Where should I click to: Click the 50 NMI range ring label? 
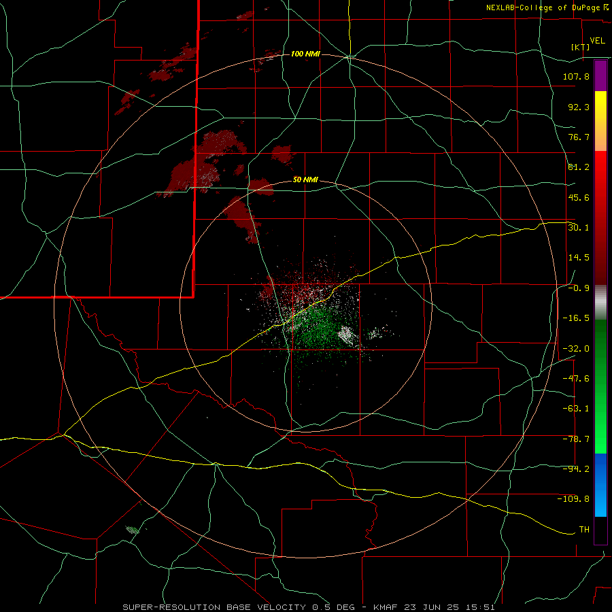point(305,180)
